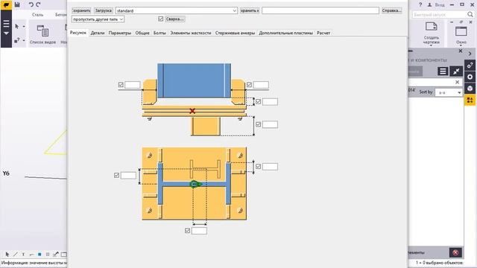The width and height of the screenshot is (477, 268).
Task: Switch to the Детали tab
Action: (98, 33)
